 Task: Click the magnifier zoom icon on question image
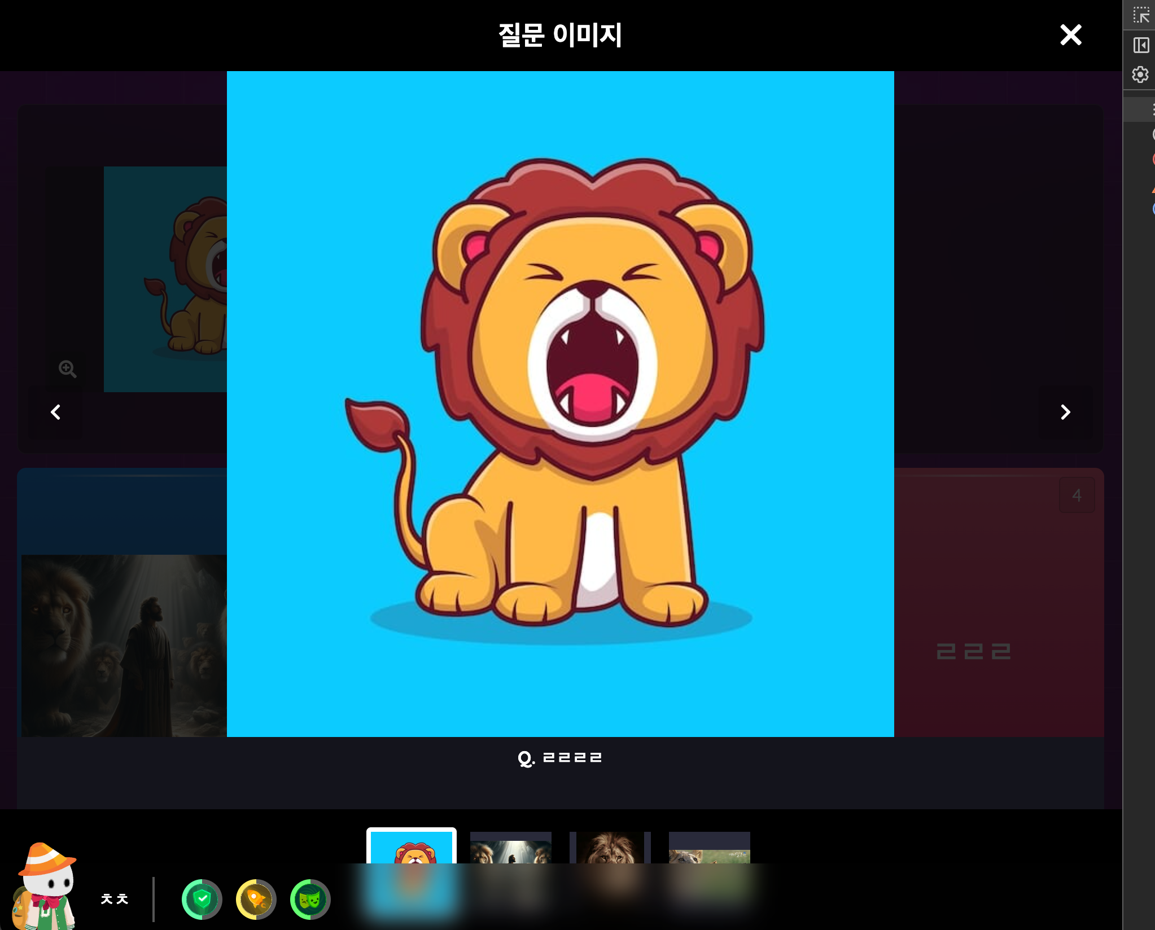[68, 369]
